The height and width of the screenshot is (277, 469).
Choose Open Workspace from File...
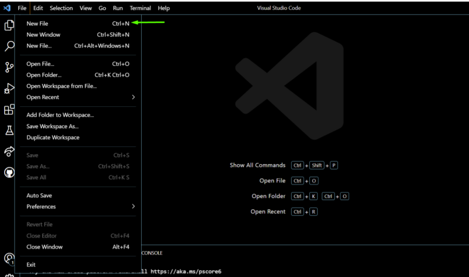(78, 86)
